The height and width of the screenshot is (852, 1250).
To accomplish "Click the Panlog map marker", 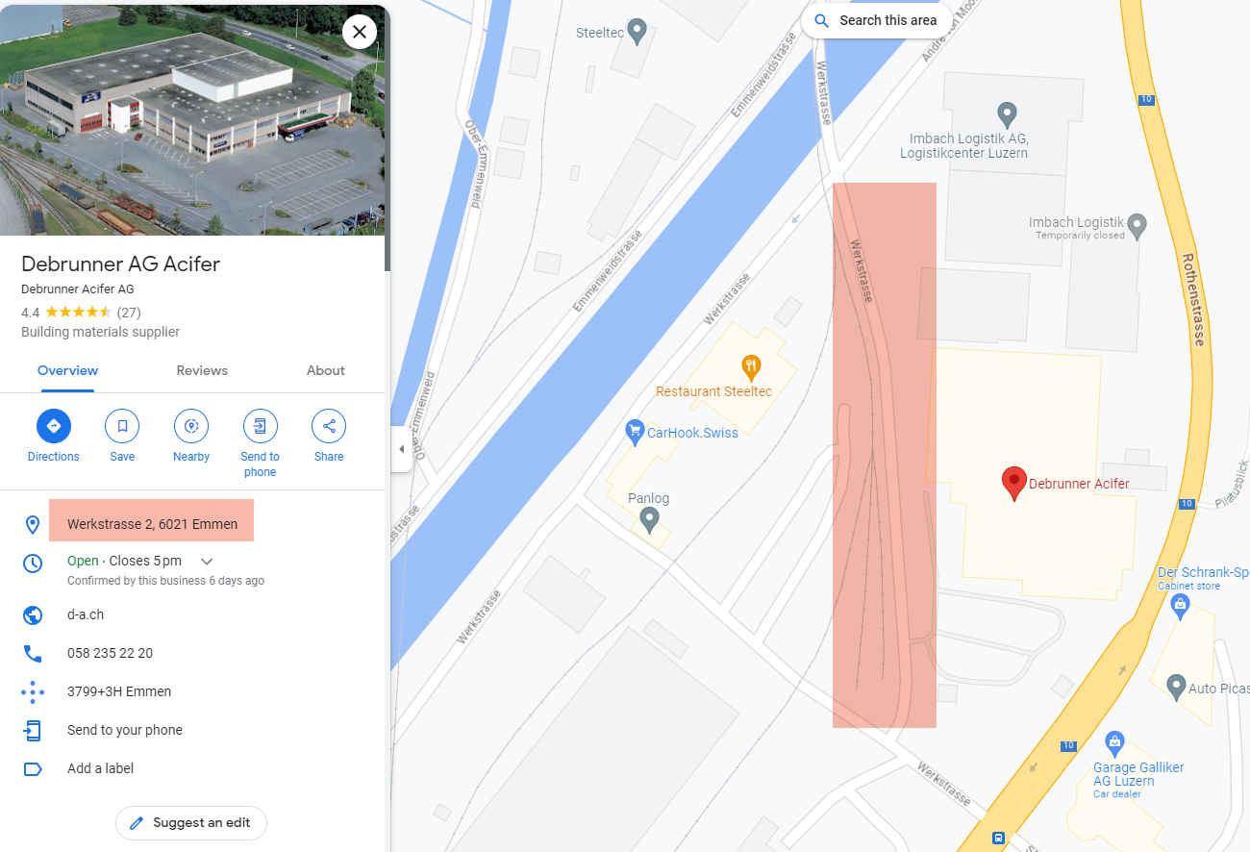I will pyautogui.click(x=649, y=520).
